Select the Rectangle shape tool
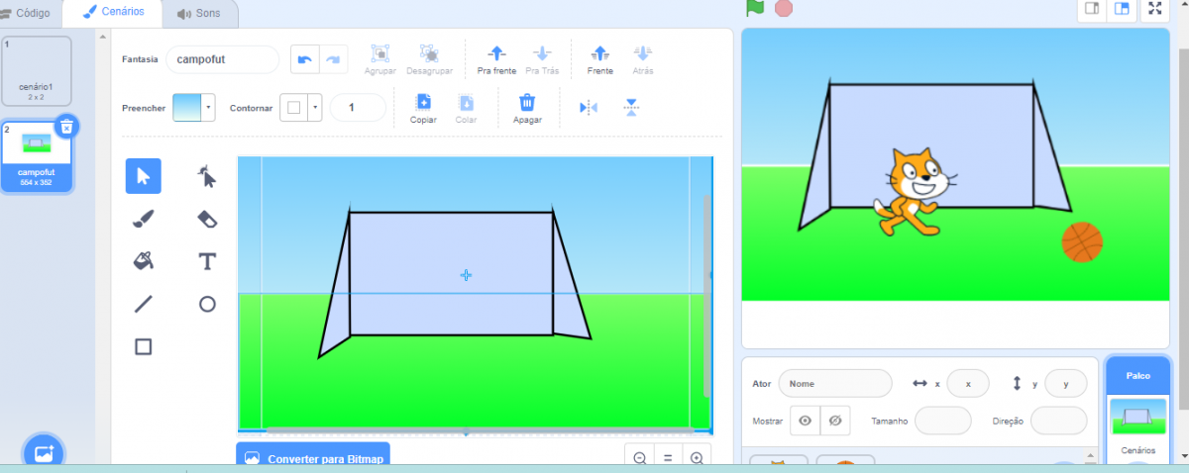Screen dimensions: 1189x473 tap(143, 346)
